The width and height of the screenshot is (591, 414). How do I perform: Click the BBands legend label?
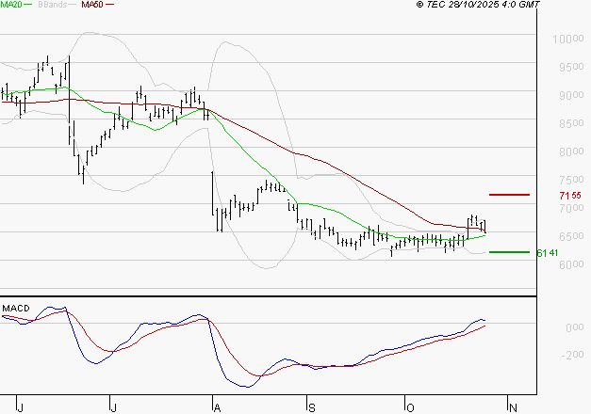pos(53,4)
